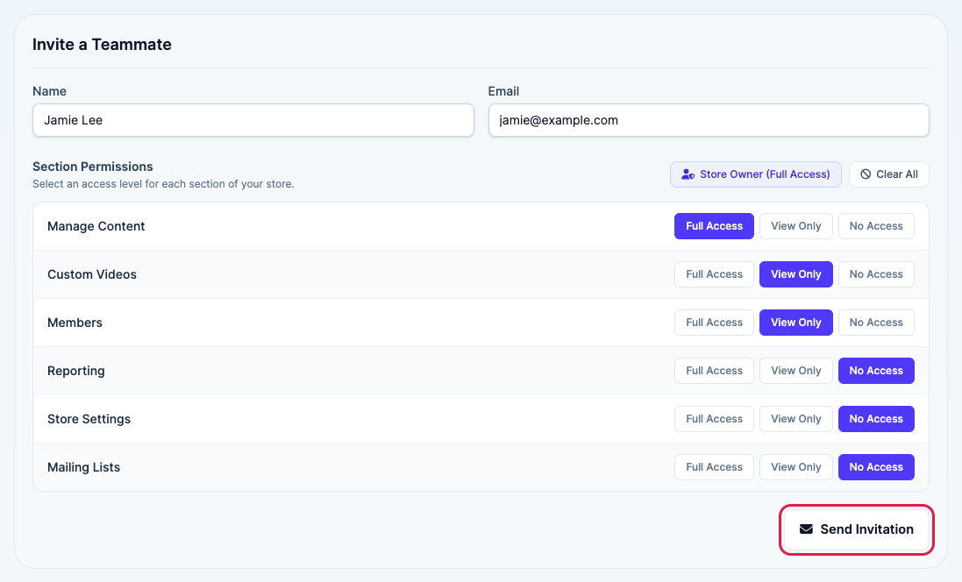Click the Section Permissions heading

click(93, 167)
